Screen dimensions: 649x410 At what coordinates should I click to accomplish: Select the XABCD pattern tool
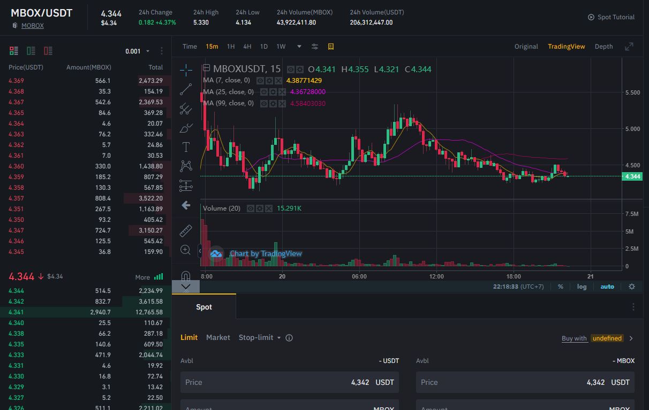(x=186, y=166)
